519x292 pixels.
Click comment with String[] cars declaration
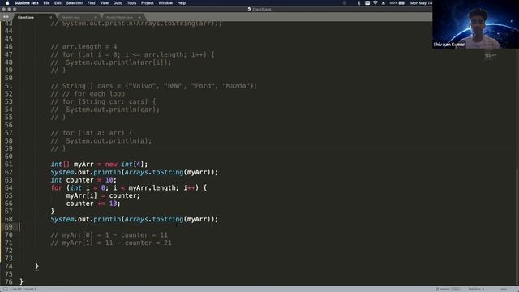point(154,86)
